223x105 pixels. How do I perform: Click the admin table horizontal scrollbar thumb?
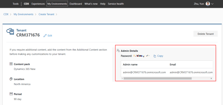[x=158, y=78]
